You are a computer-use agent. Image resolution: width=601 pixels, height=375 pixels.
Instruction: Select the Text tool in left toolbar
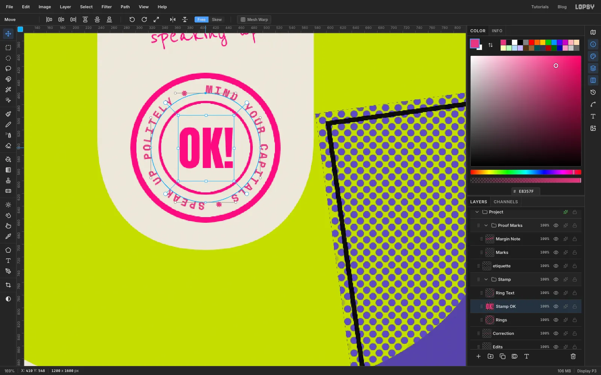[8, 261]
